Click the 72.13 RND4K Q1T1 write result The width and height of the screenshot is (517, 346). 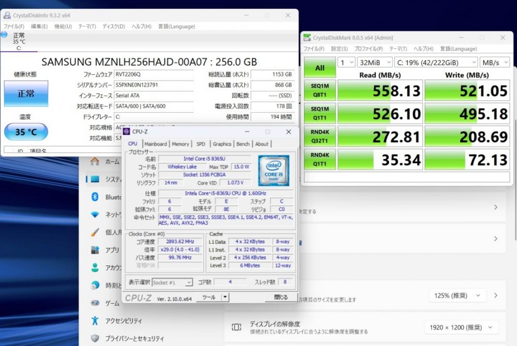point(467,160)
